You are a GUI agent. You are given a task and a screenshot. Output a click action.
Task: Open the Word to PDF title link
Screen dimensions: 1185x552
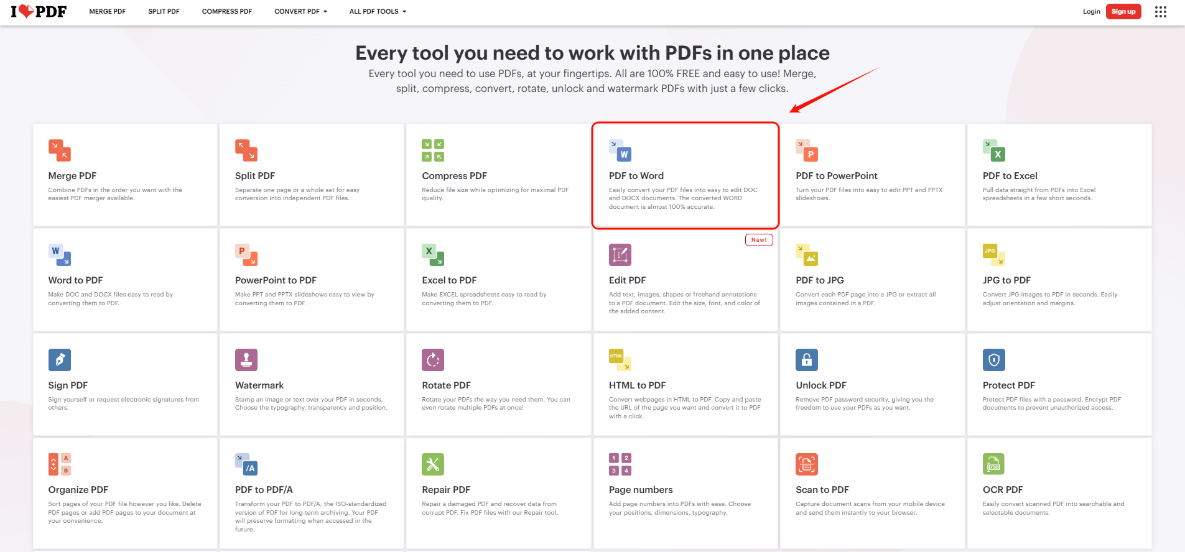coord(76,280)
